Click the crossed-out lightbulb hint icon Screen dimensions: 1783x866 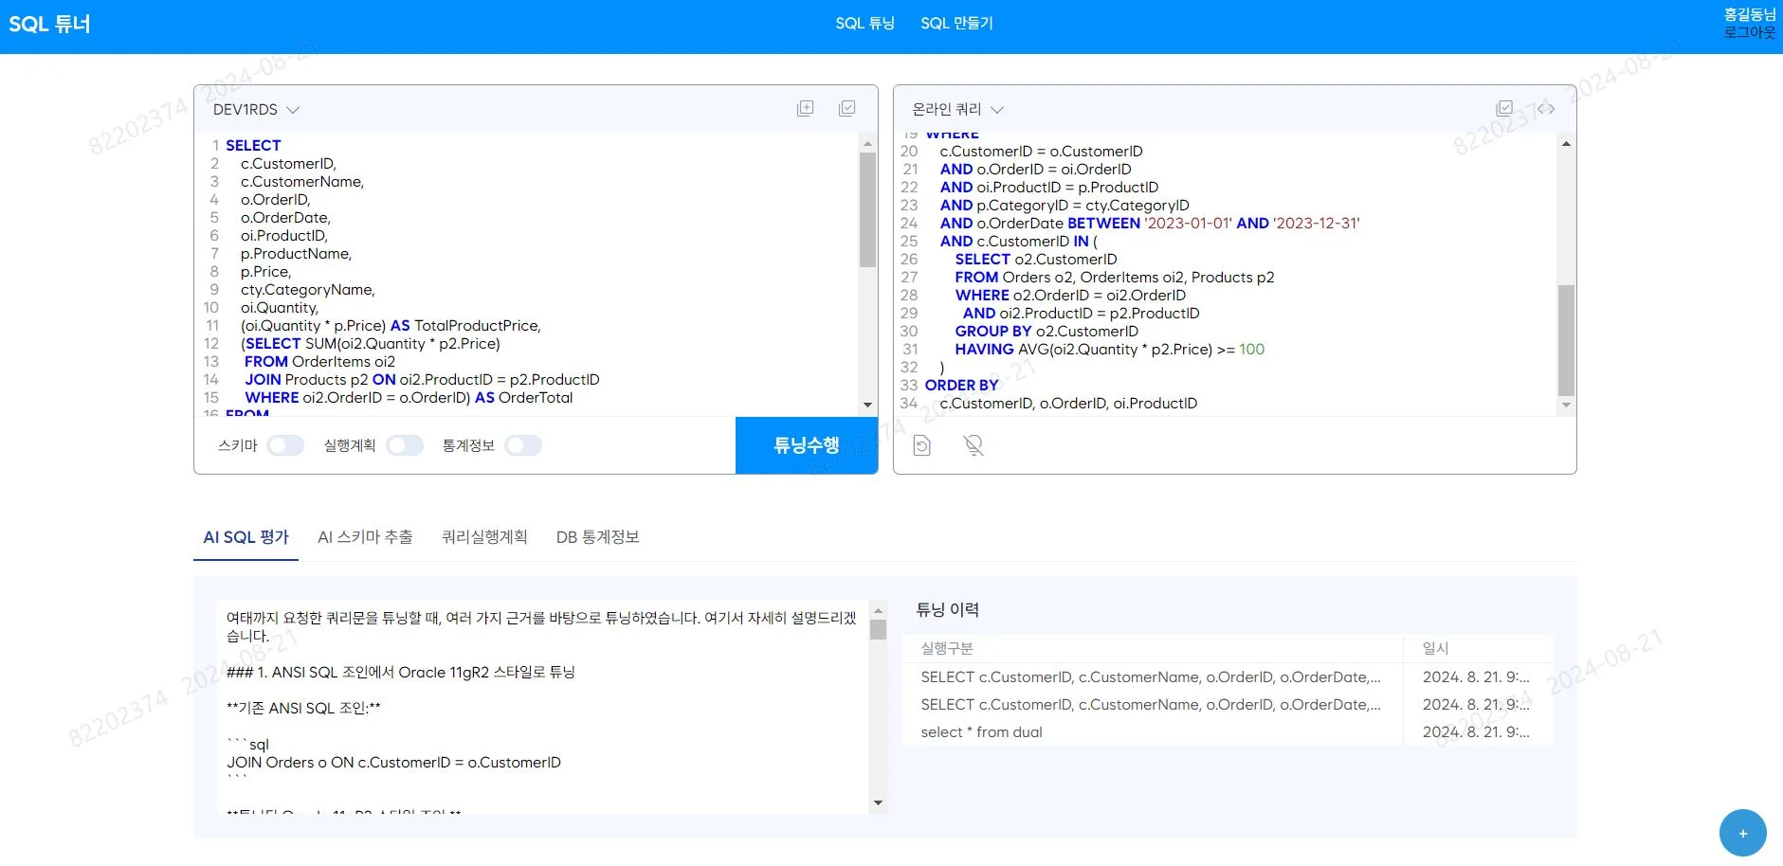pos(973,444)
